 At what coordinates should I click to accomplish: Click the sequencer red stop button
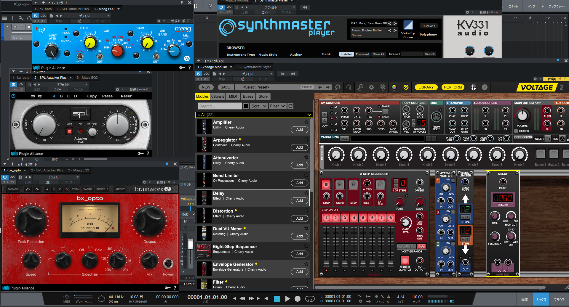tap(326, 184)
